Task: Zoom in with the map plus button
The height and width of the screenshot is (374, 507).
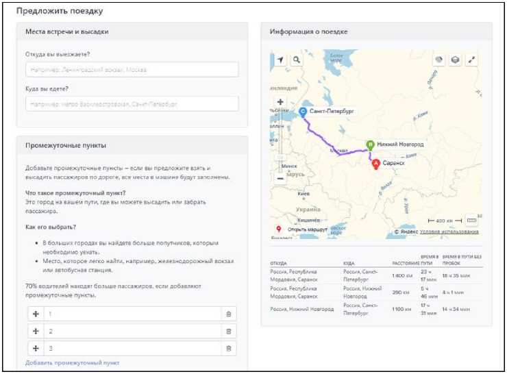Action: coord(280,102)
